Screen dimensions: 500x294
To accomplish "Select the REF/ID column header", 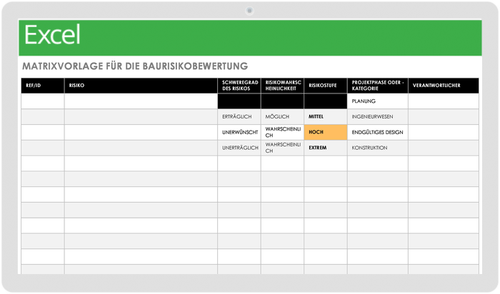I will [43, 86].
